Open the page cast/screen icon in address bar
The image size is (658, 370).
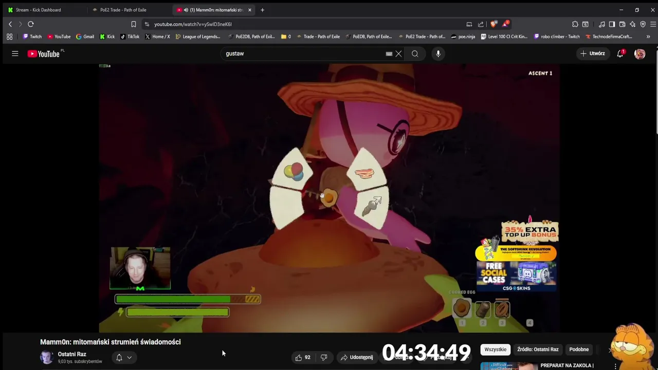click(469, 24)
